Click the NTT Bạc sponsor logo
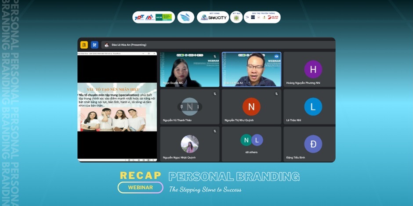Viewport: 413px width, 206px height. tap(236, 18)
